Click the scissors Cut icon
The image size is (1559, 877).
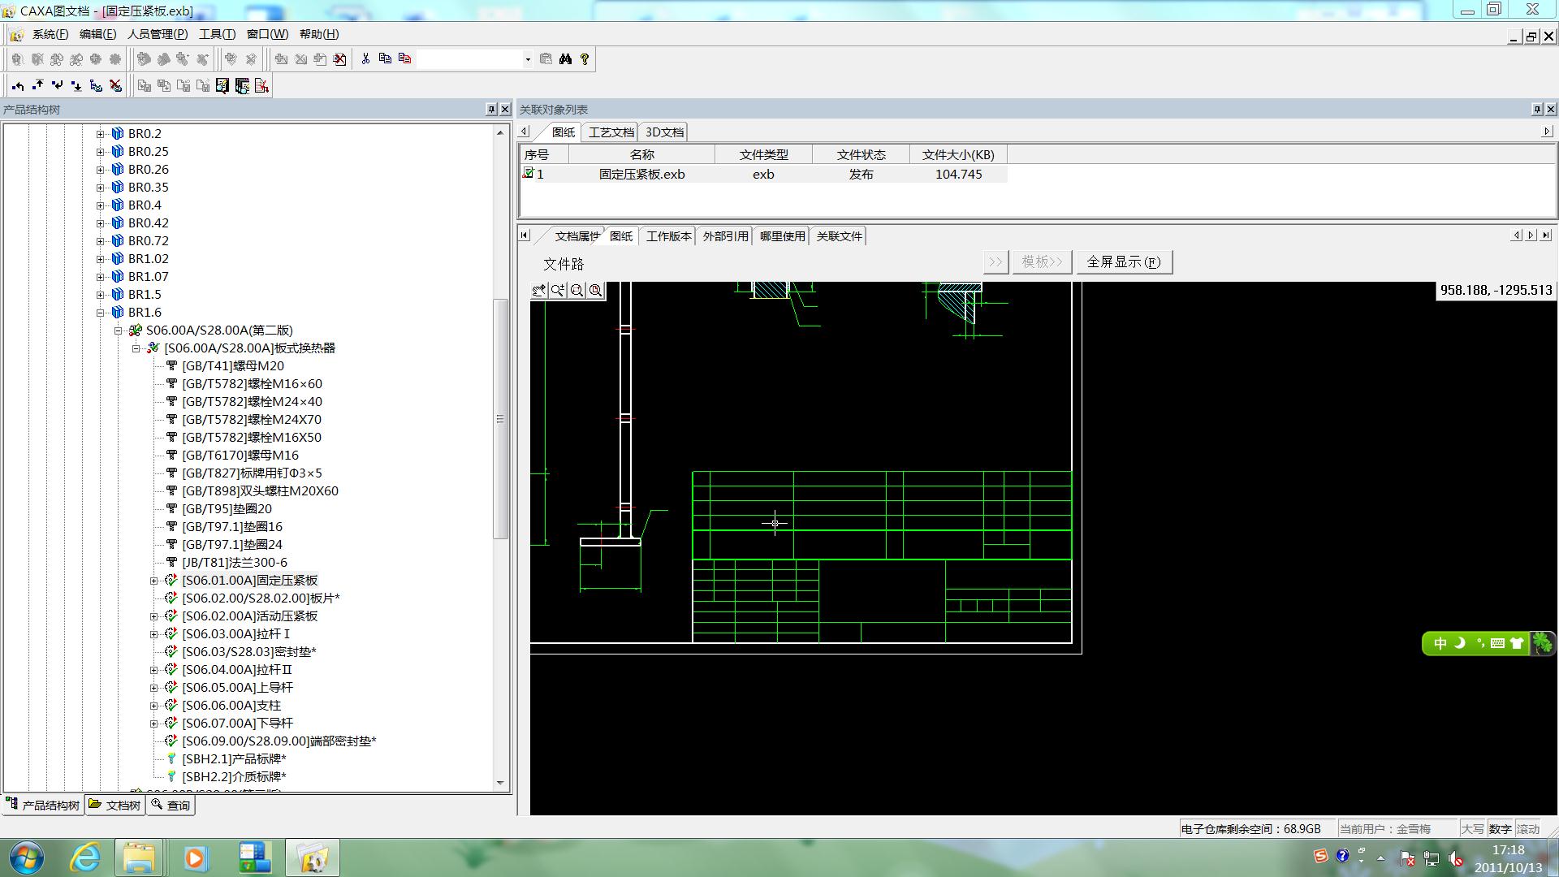pyautogui.click(x=365, y=59)
